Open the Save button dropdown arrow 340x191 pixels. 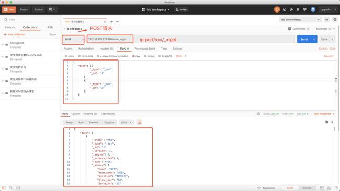[332, 39]
